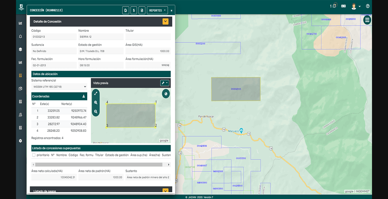
Task: Zoom in on the preview map
Action: pyautogui.click(x=96, y=102)
